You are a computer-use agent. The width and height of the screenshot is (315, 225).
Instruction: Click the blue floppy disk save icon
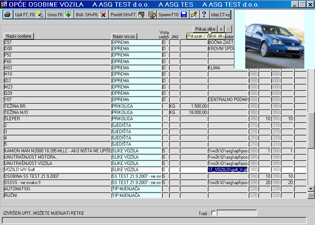(x=184, y=15)
